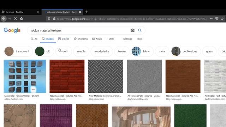
Task: Open the purple fabric texture thumbnail
Action: pyautogui.click(x=56, y=116)
